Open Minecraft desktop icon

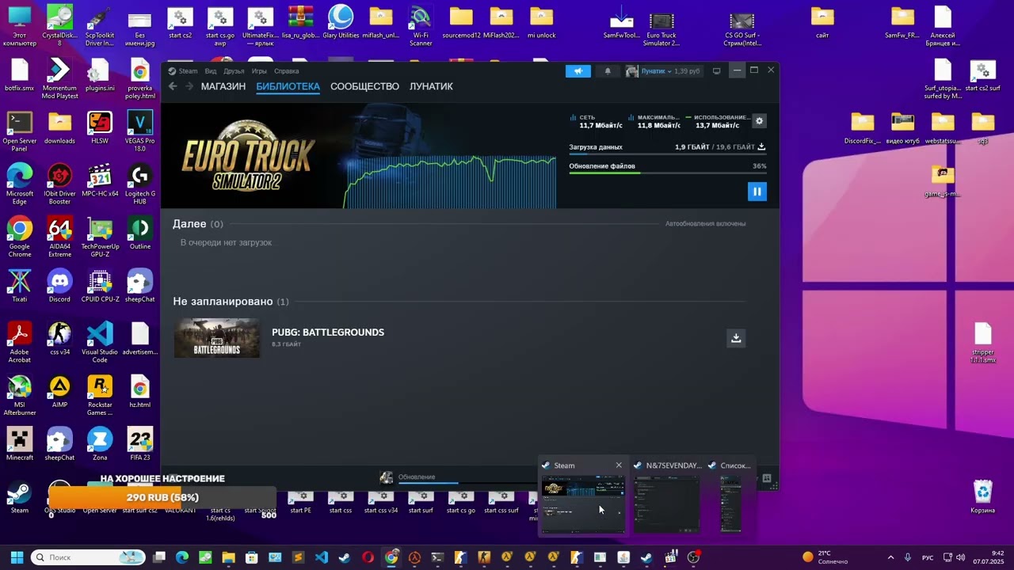(x=20, y=444)
